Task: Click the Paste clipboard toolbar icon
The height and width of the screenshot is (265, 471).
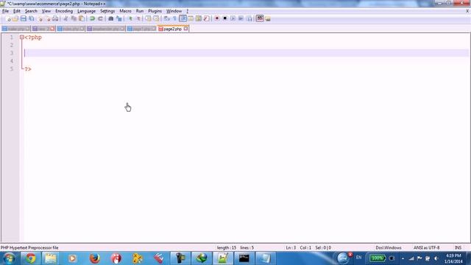Action: 82,18
